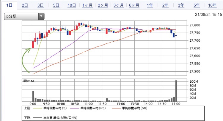Select the 1日 chart period tab

click(x=10, y=5)
